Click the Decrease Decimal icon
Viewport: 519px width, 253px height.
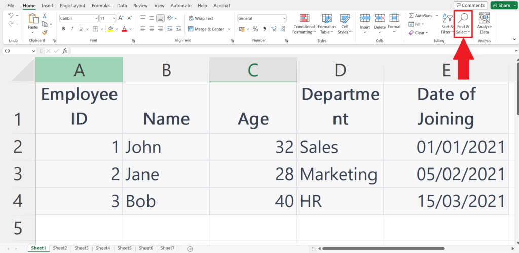[x=282, y=29]
